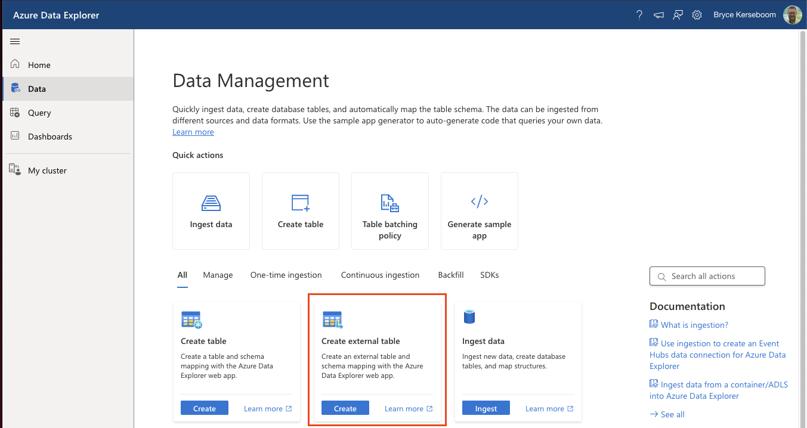Open the Help question mark icon
The width and height of the screenshot is (807, 428).
(x=639, y=15)
